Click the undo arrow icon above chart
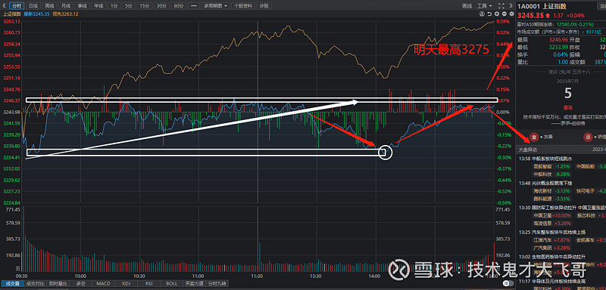 (489, 14)
